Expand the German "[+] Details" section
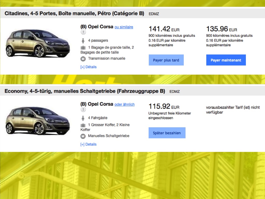The width and height of the screenshot is (265, 199). 89,144
